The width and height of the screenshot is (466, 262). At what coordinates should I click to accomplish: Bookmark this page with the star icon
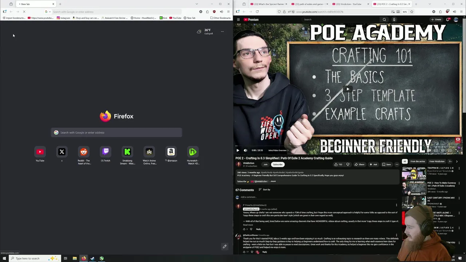click(x=412, y=12)
